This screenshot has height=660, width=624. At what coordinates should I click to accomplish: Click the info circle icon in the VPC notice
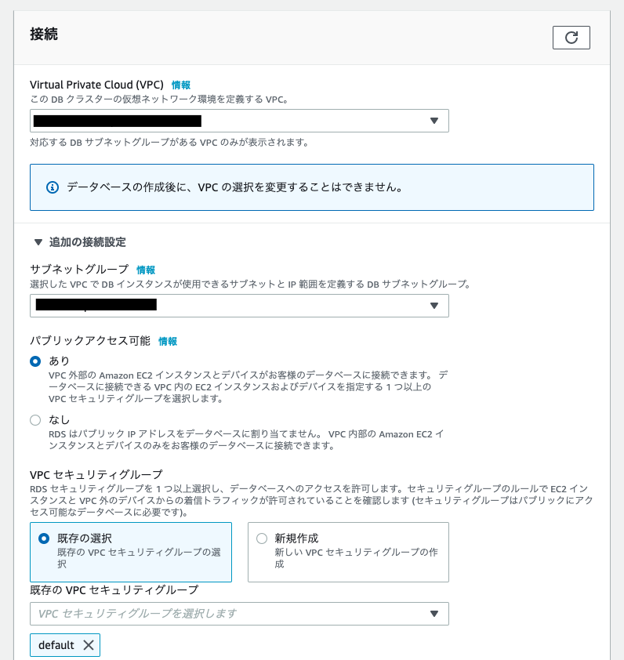pyautogui.click(x=51, y=187)
